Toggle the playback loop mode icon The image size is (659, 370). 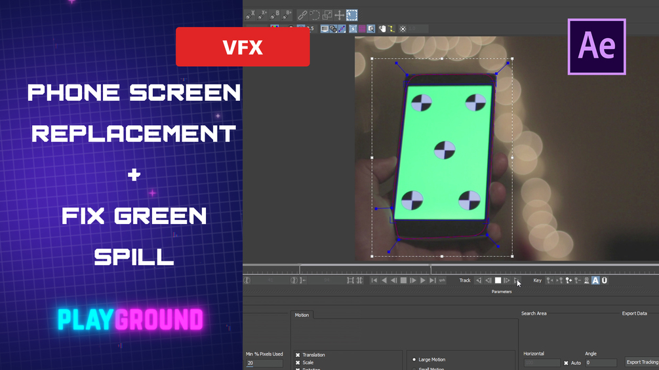(x=442, y=280)
